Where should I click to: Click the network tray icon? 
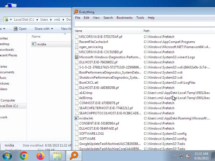click(181, 156)
